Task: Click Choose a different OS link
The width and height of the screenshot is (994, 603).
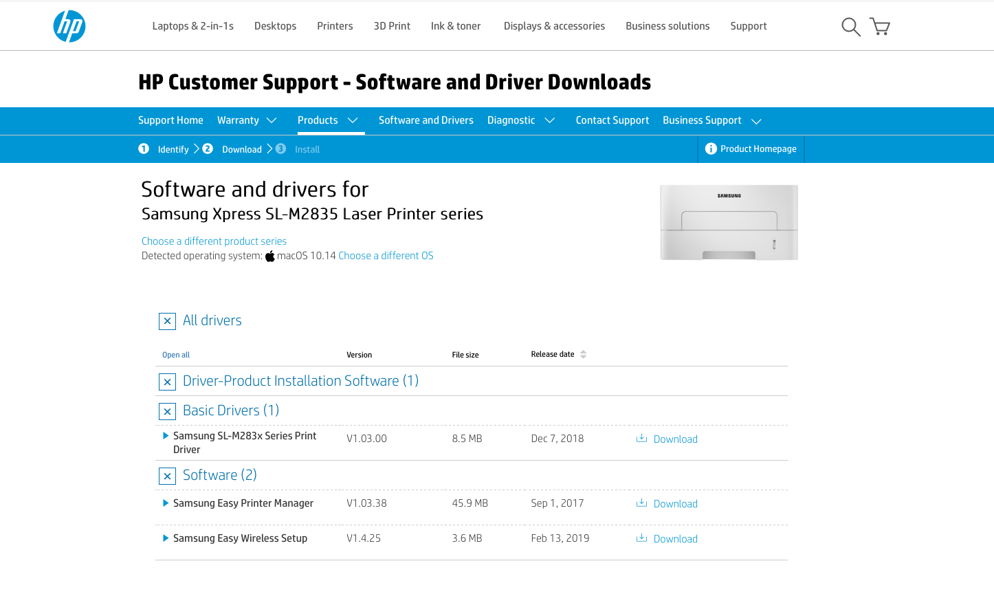Action: (386, 256)
